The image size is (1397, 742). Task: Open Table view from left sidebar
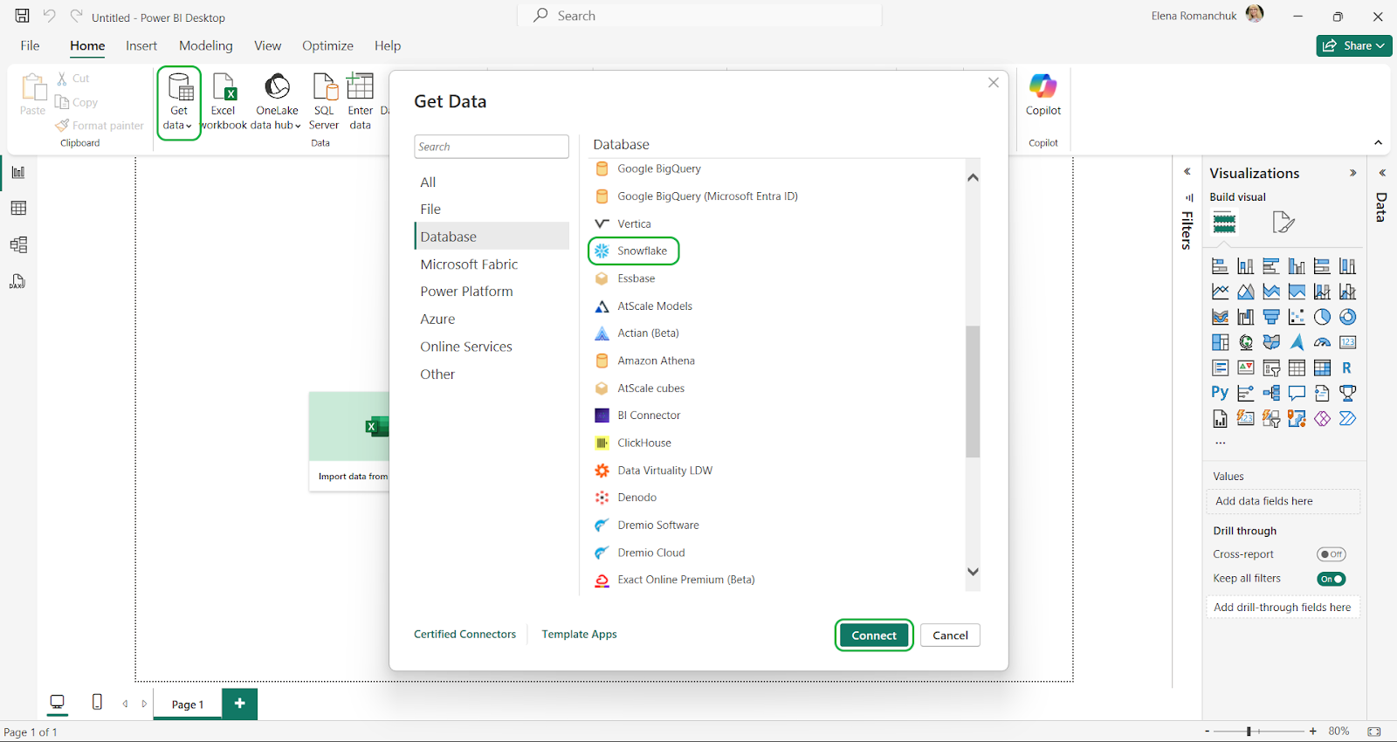pyautogui.click(x=18, y=209)
